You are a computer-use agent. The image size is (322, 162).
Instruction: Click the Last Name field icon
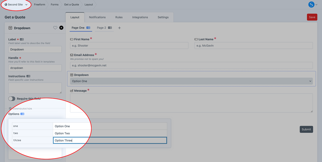(196, 39)
